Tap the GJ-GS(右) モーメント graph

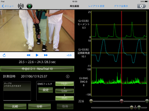(119, 24)
